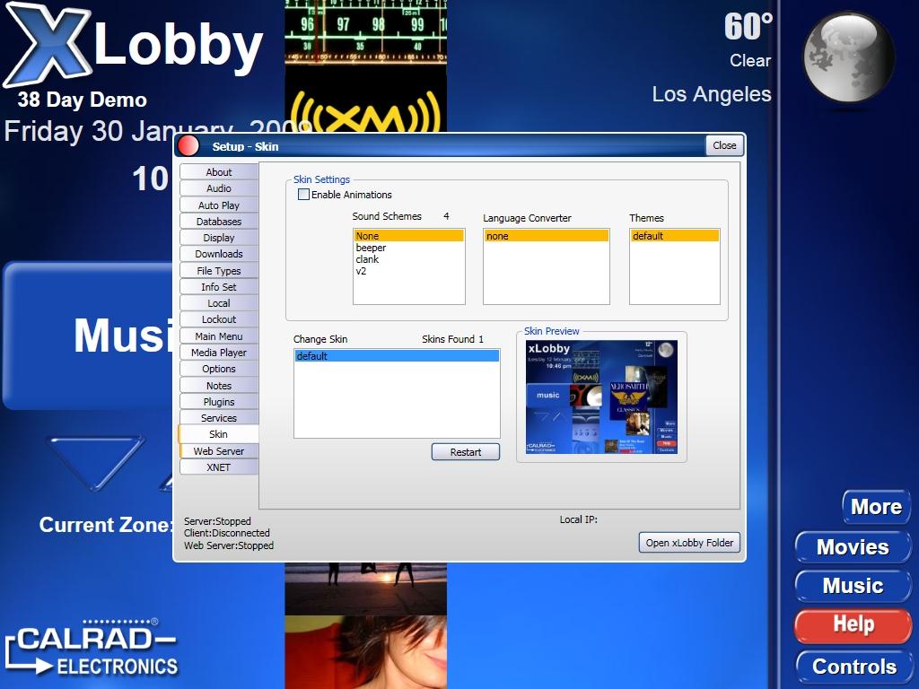This screenshot has height=689, width=919.
Task: Close the Setup dialog
Action: click(x=724, y=145)
